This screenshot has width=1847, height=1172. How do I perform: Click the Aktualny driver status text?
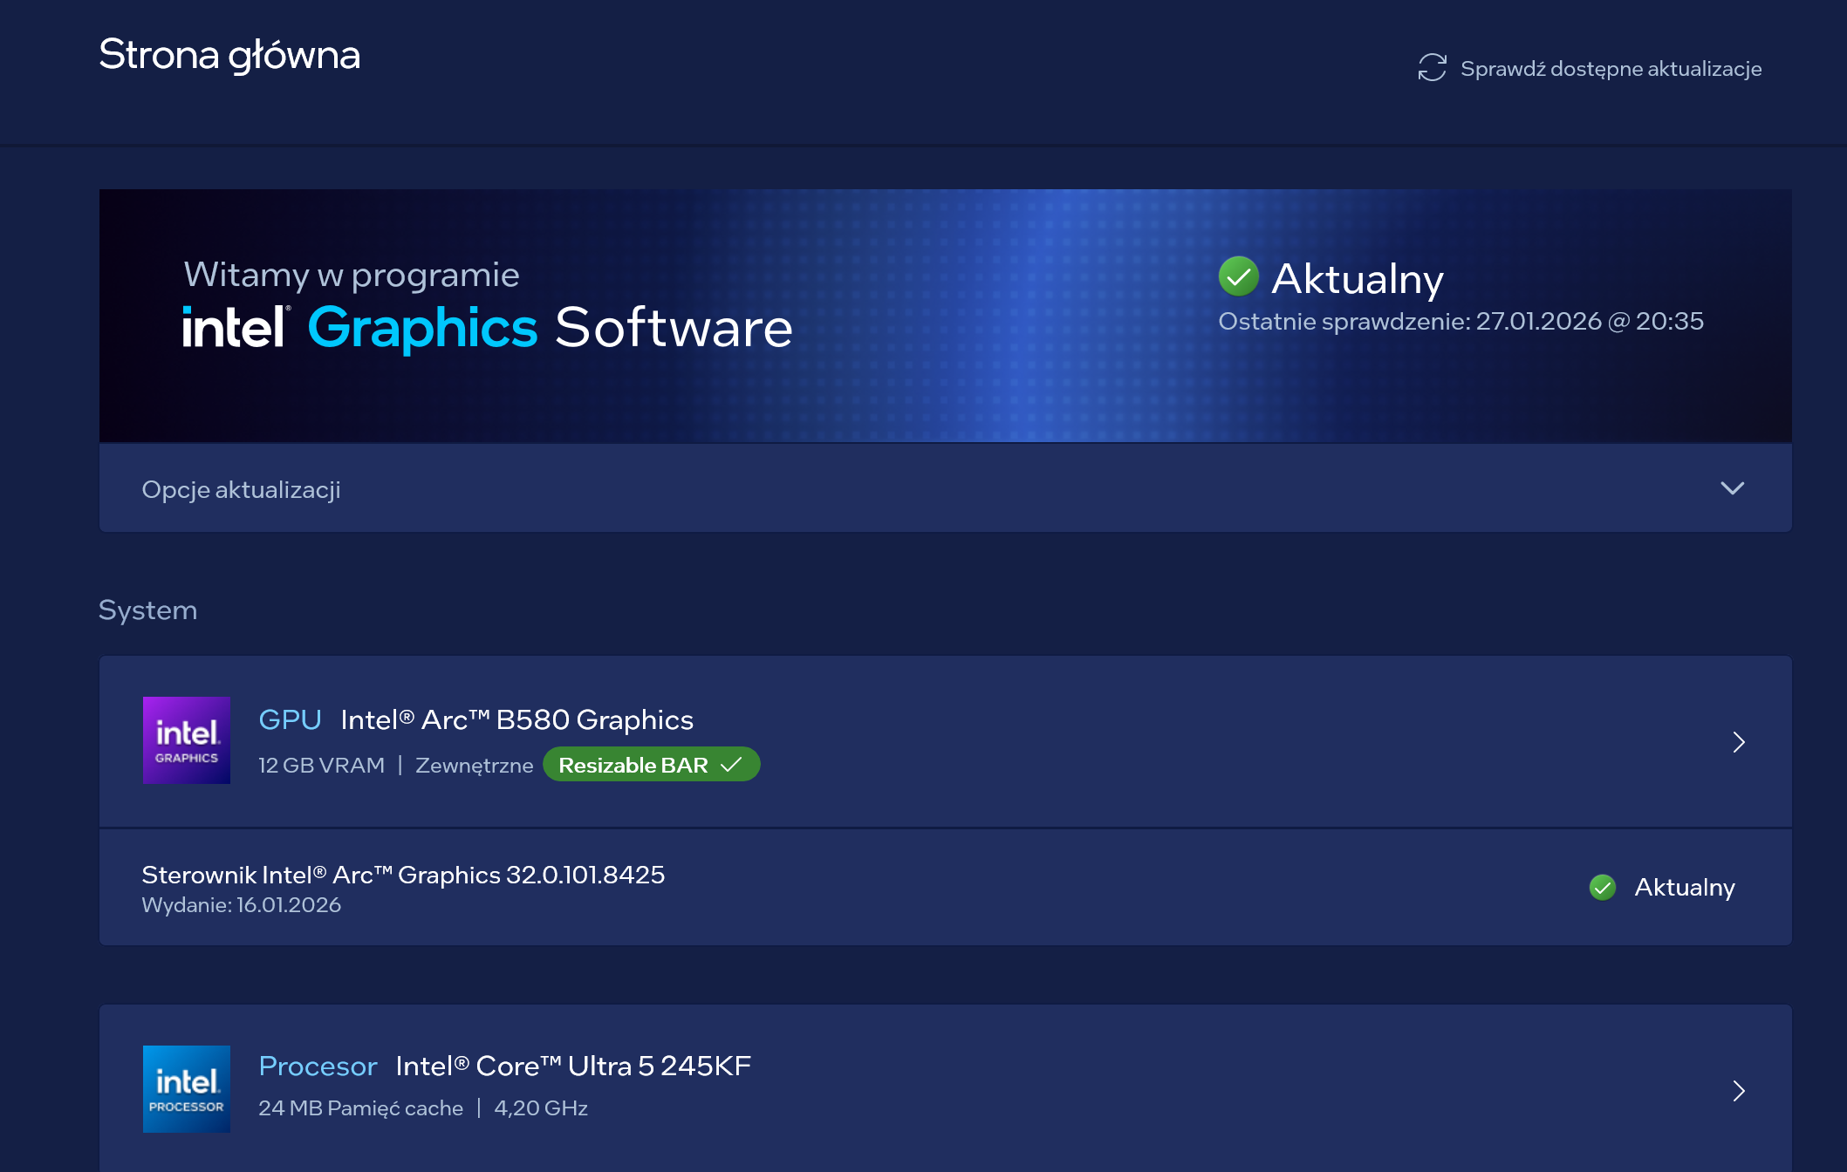coord(1684,888)
